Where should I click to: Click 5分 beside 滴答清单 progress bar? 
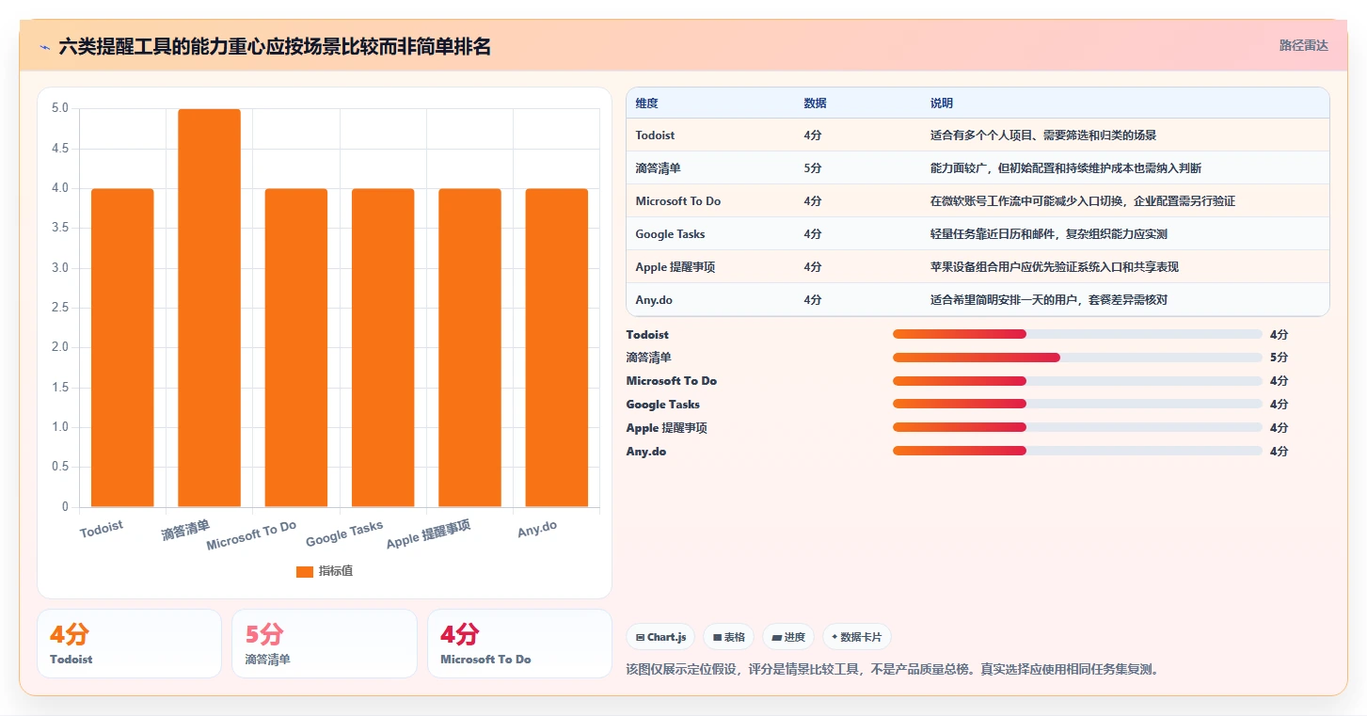click(x=1279, y=358)
